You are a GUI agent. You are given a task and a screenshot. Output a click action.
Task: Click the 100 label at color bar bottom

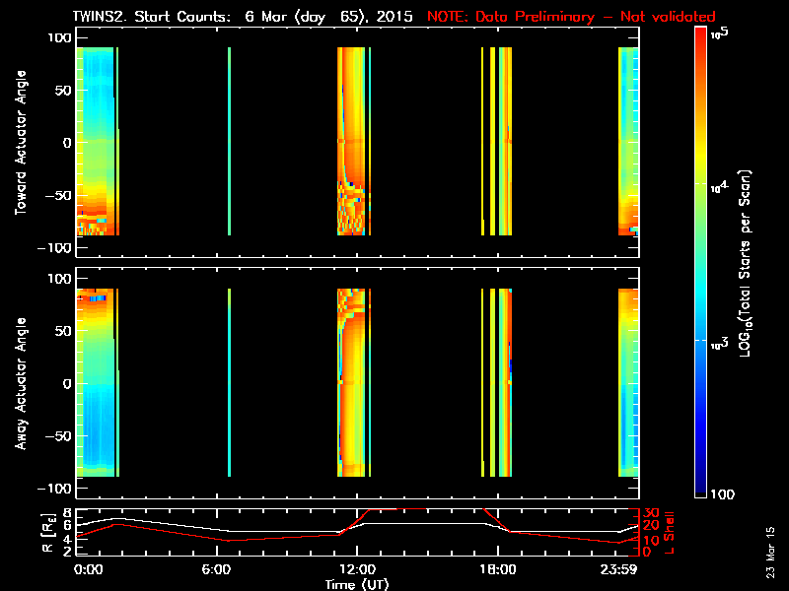[x=719, y=493]
